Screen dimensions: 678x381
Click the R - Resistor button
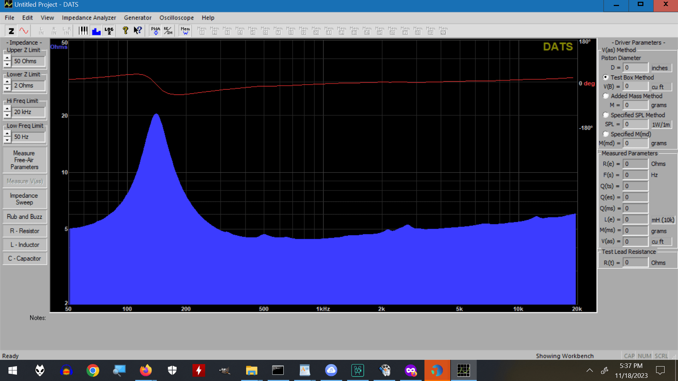point(24,231)
